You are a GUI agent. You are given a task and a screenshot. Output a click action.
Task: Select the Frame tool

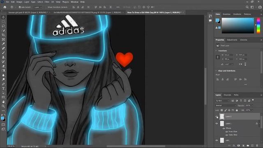pos(3,39)
